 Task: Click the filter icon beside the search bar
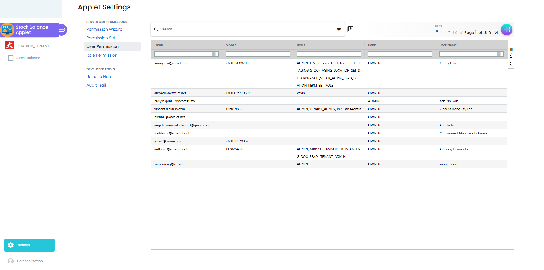pos(339,29)
